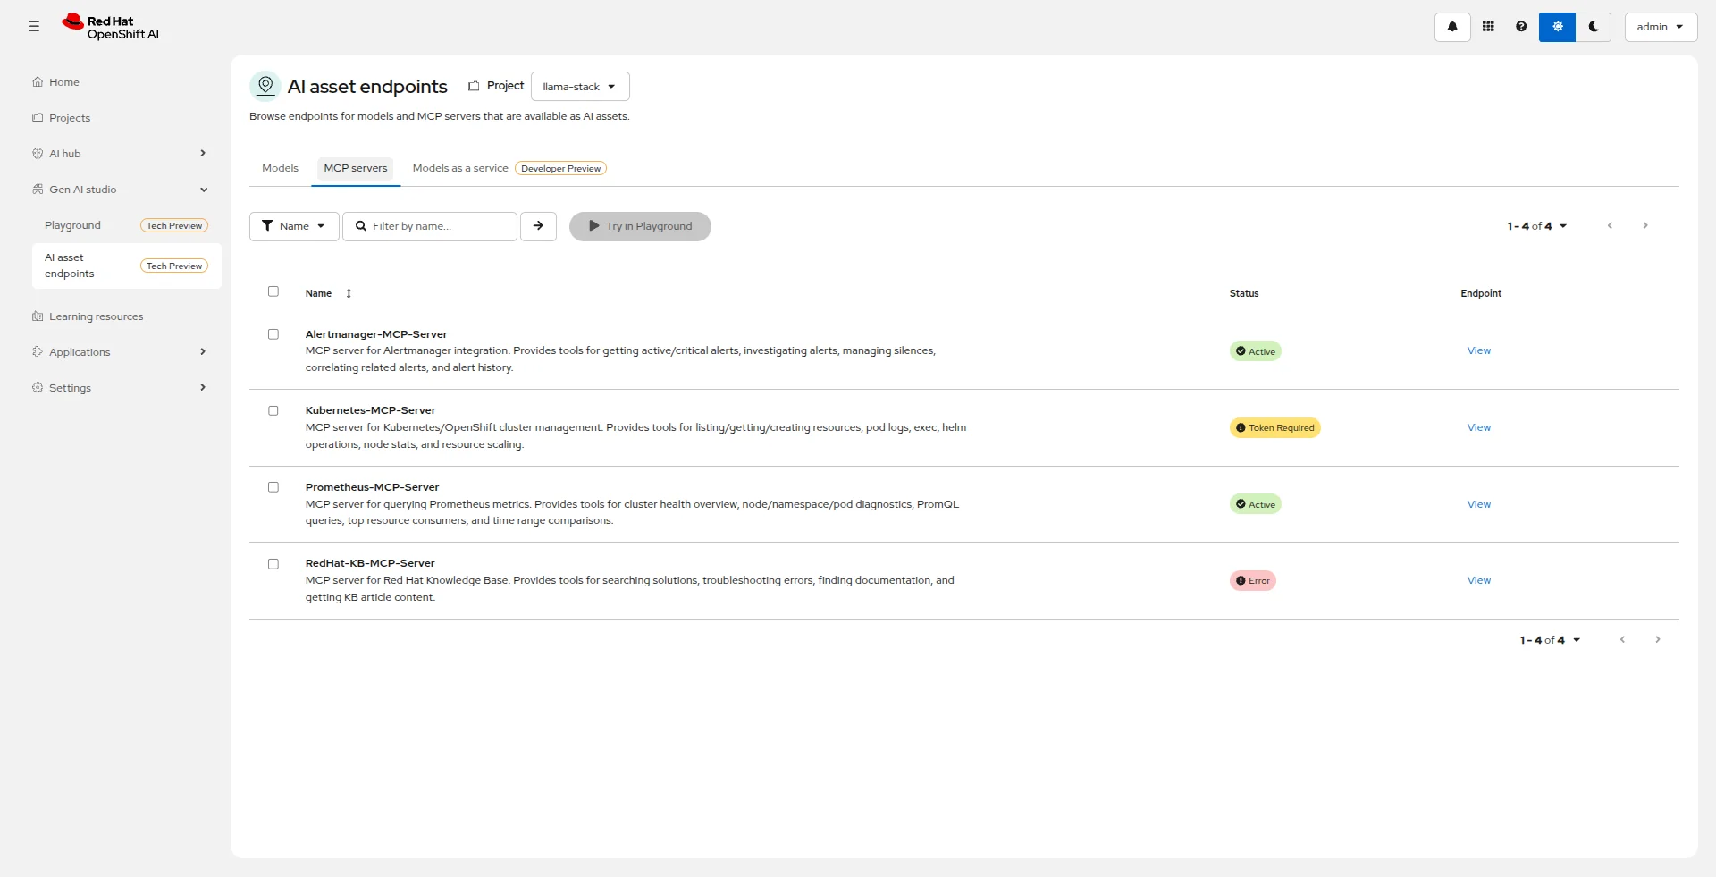Switch to Models as a service tab
Screen dimensions: 1716x877
click(x=460, y=168)
